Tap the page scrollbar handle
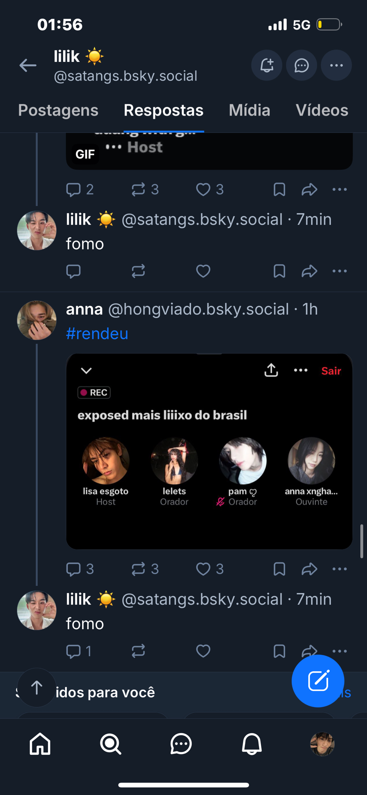This screenshot has width=367, height=795. point(361,541)
